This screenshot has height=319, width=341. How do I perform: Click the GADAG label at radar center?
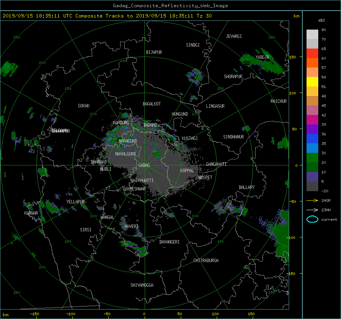pos(144,165)
